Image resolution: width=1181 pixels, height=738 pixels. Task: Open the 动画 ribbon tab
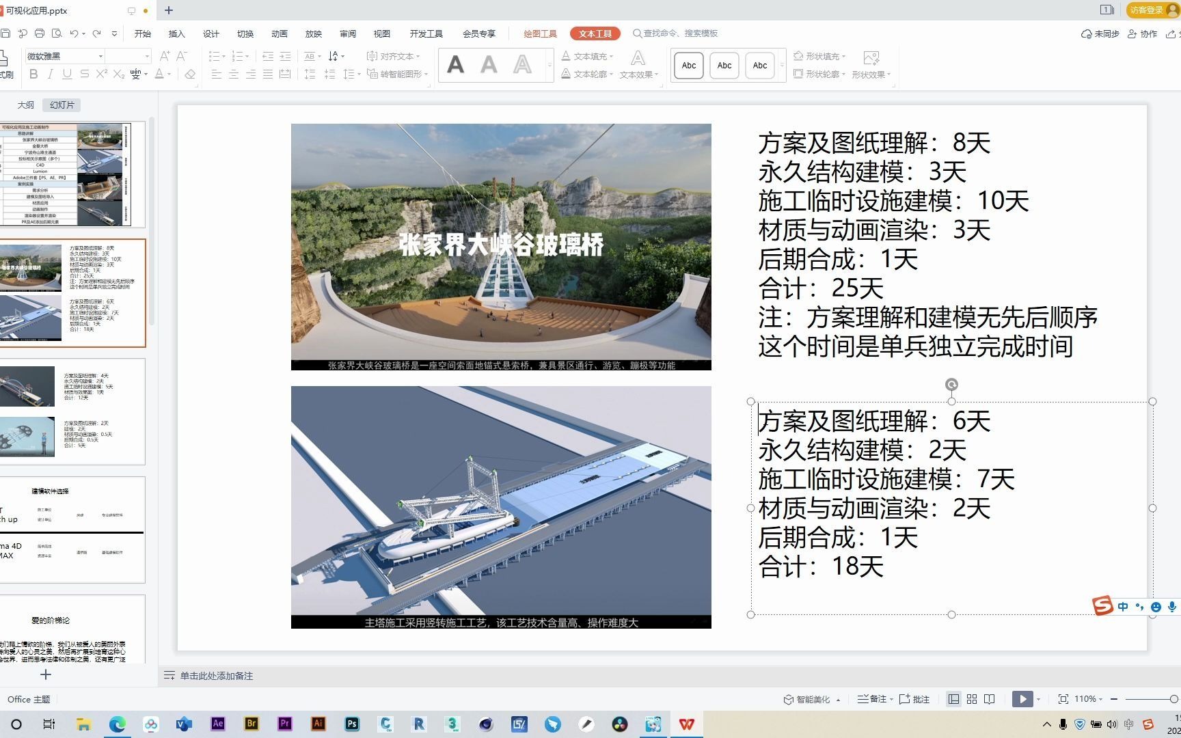point(280,33)
